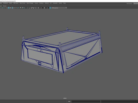This screenshot has width=138, height=103.
Task: Enable Depth of Field icon
Action: point(26,8)
